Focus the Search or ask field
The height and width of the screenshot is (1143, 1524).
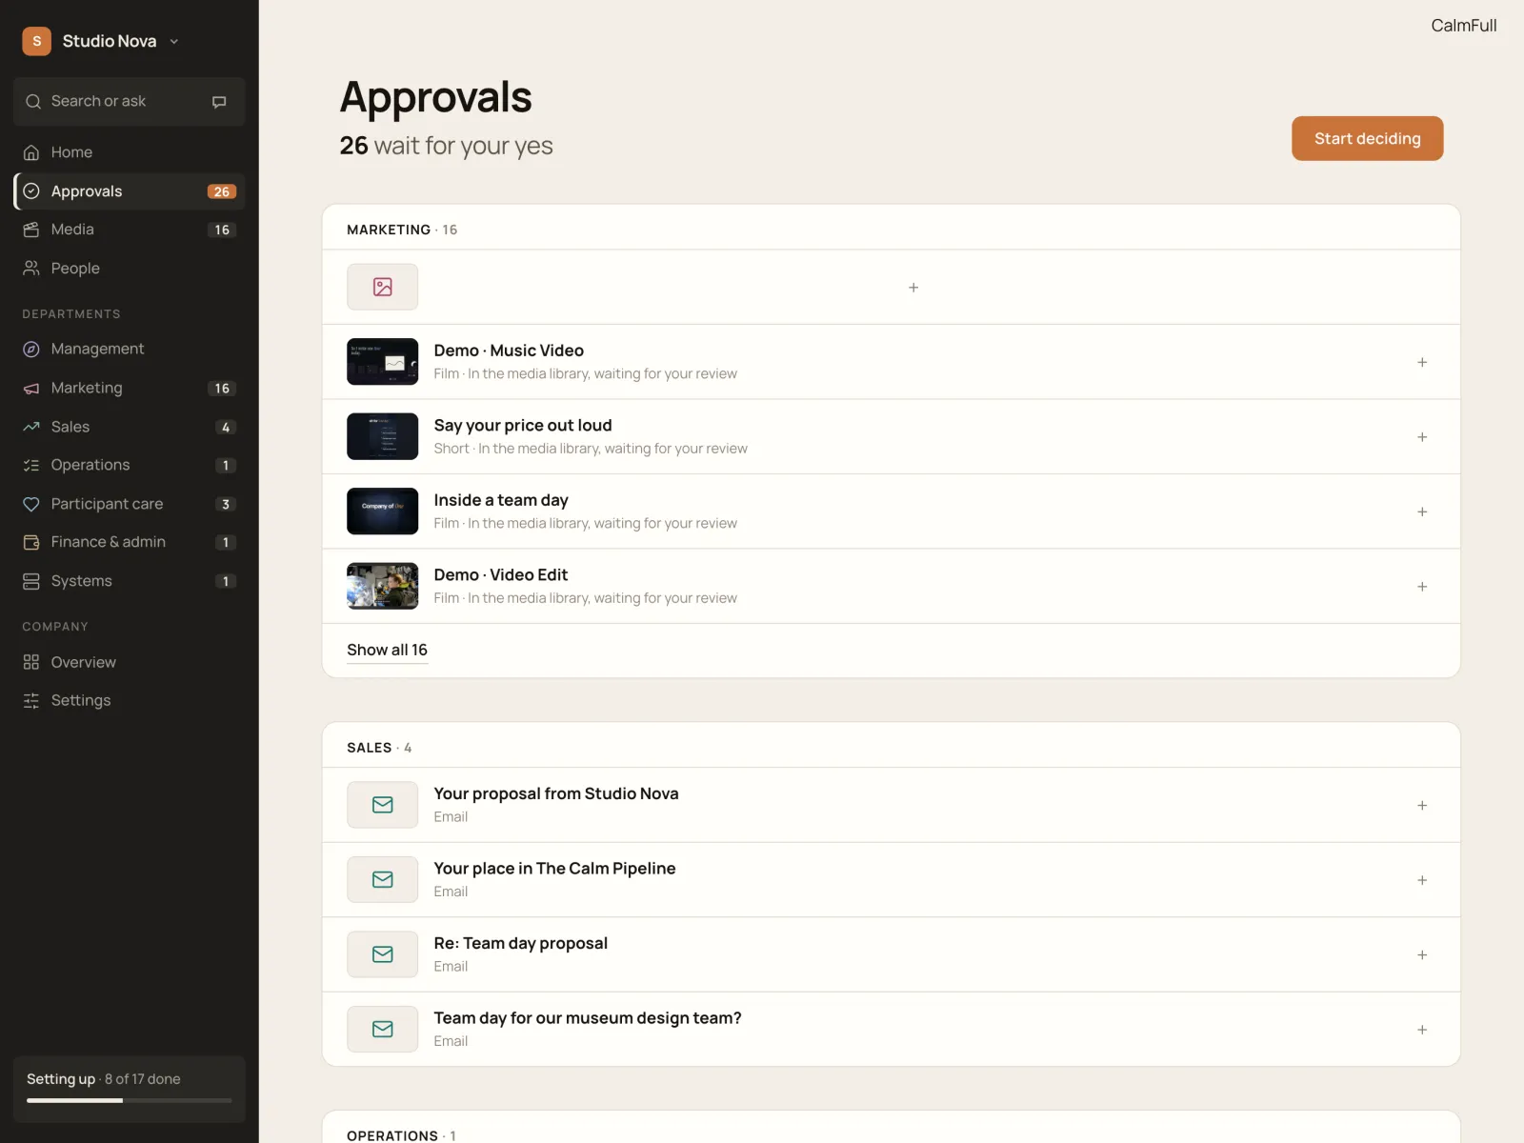[x=130, y=102]
